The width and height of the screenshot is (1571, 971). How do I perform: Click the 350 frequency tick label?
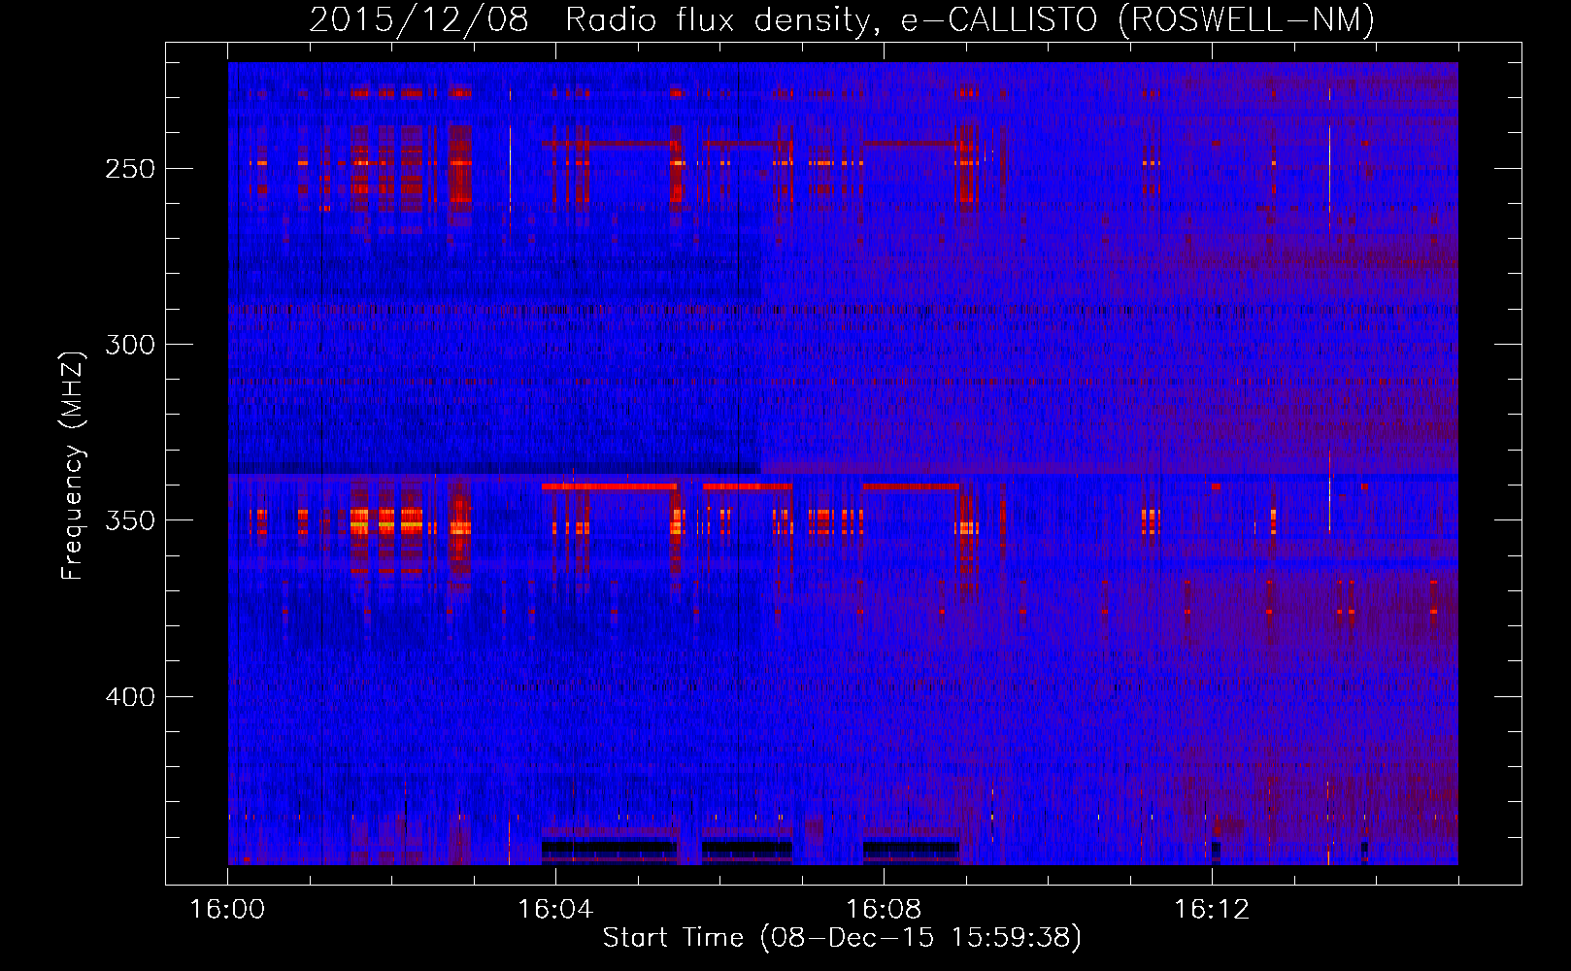(x=129, y=520)
